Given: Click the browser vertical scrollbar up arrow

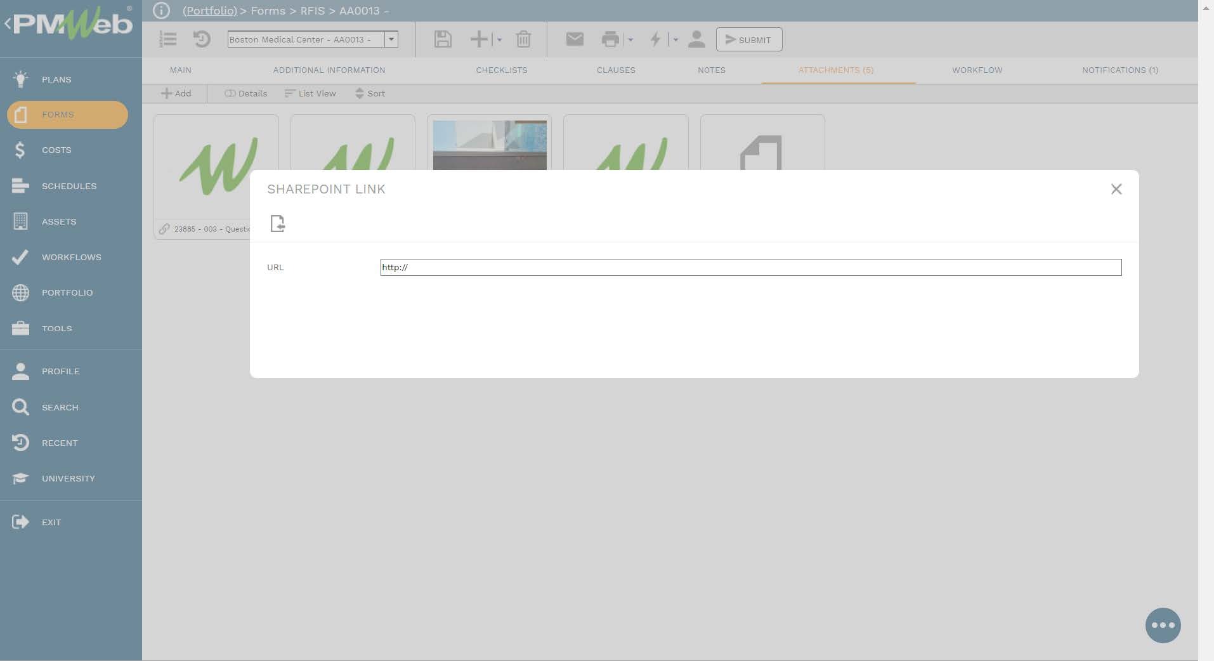Looking at the screenshot, I should tap(1206, 7).
